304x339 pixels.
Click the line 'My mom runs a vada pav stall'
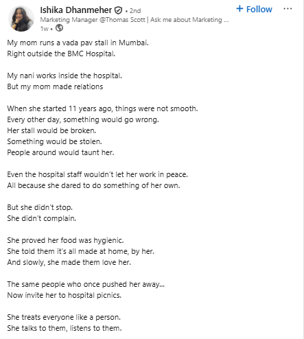point(78,43)
